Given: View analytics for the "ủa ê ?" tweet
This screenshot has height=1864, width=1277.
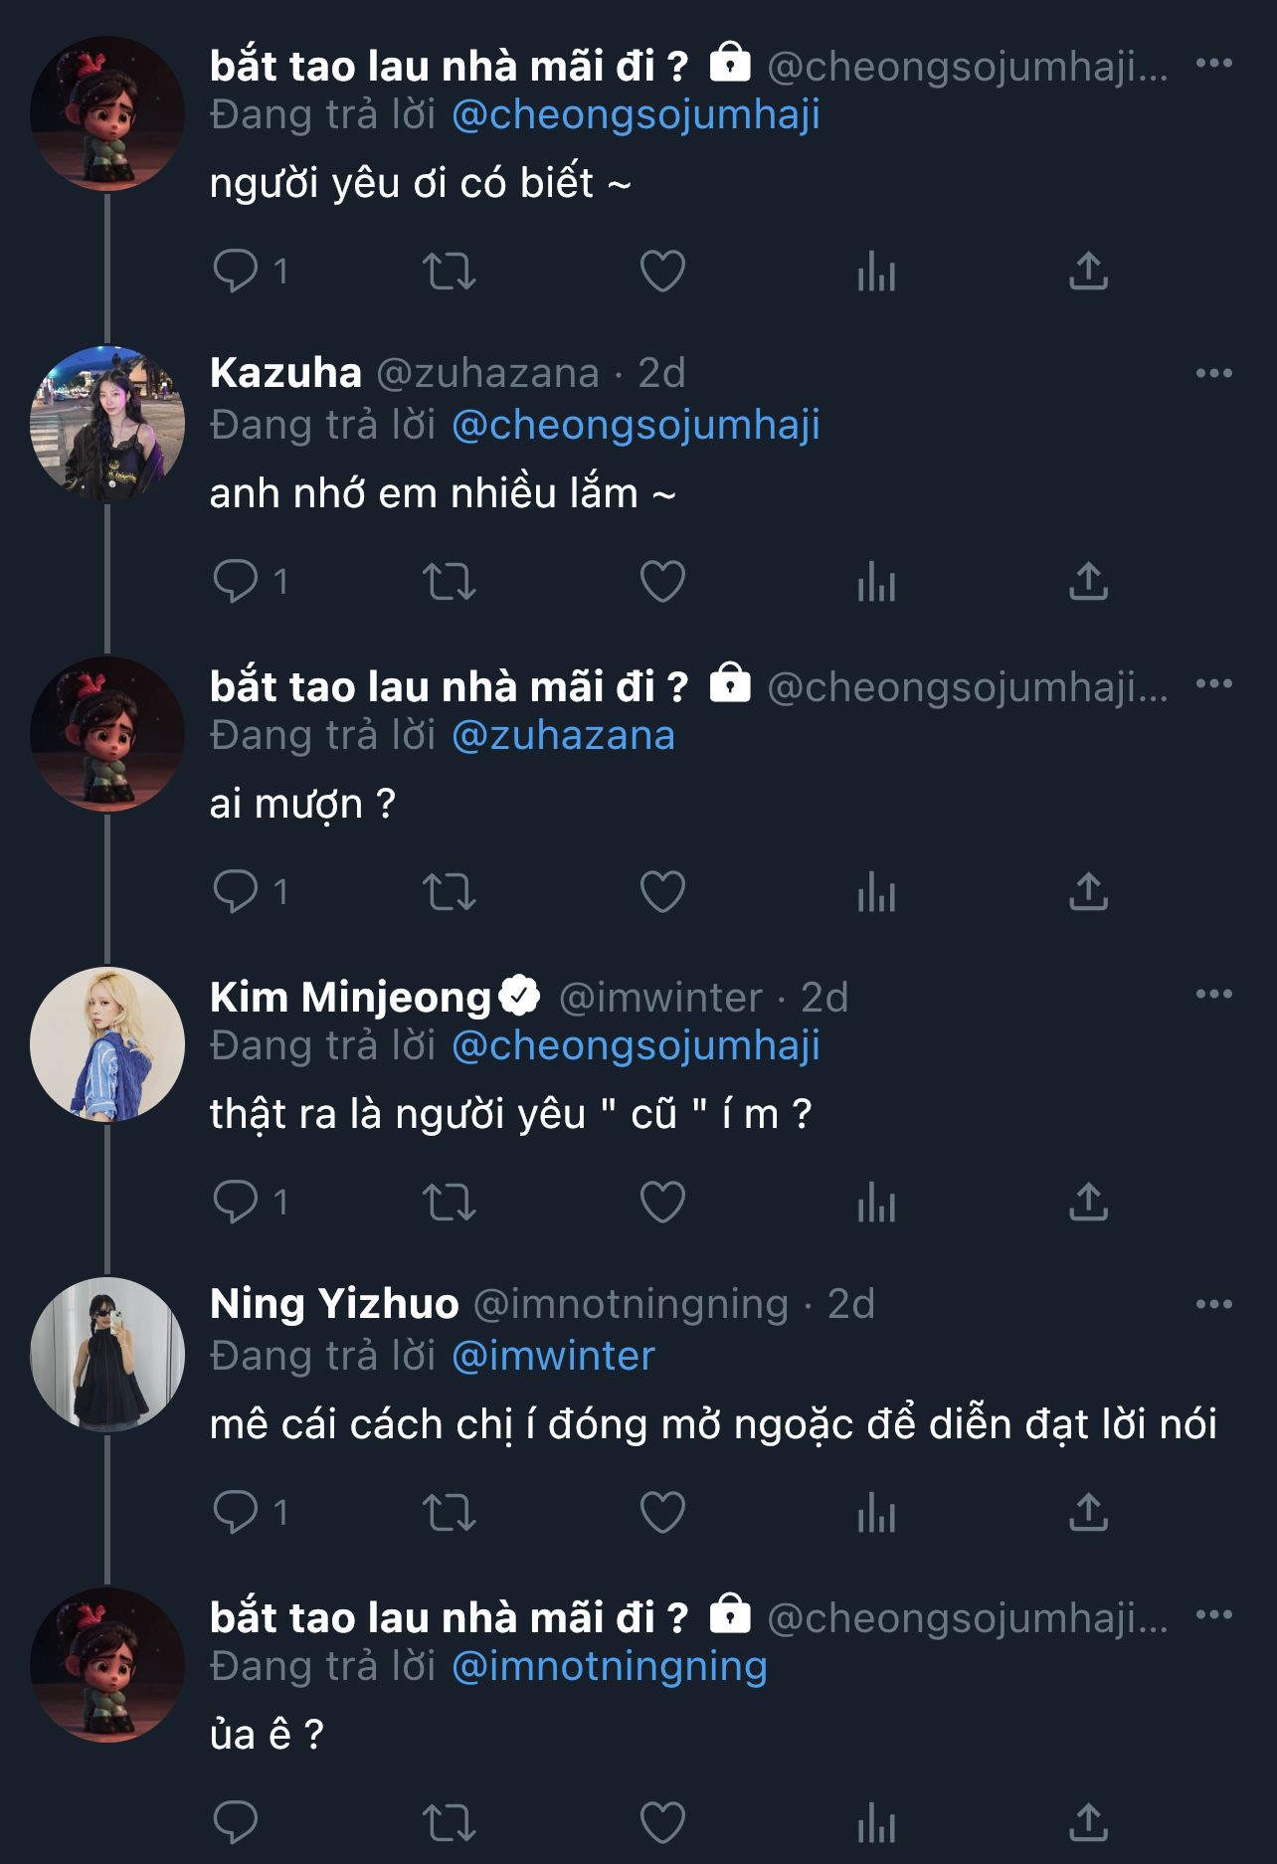Looking at the screenshot, I should (x=876, y=1823).
